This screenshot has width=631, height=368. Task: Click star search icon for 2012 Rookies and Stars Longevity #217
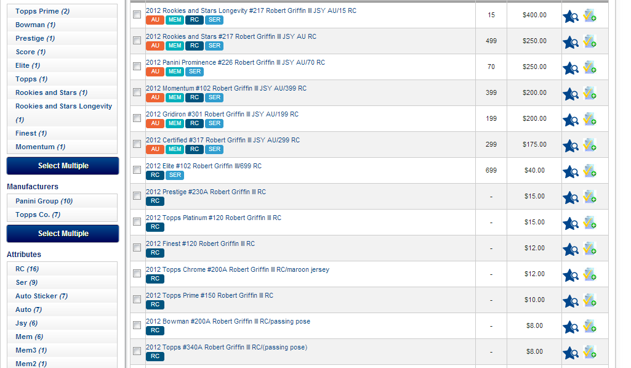coord(571,17)
